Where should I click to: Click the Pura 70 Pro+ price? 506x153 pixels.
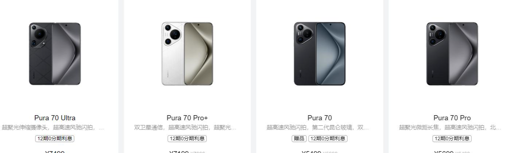point(179,152)
